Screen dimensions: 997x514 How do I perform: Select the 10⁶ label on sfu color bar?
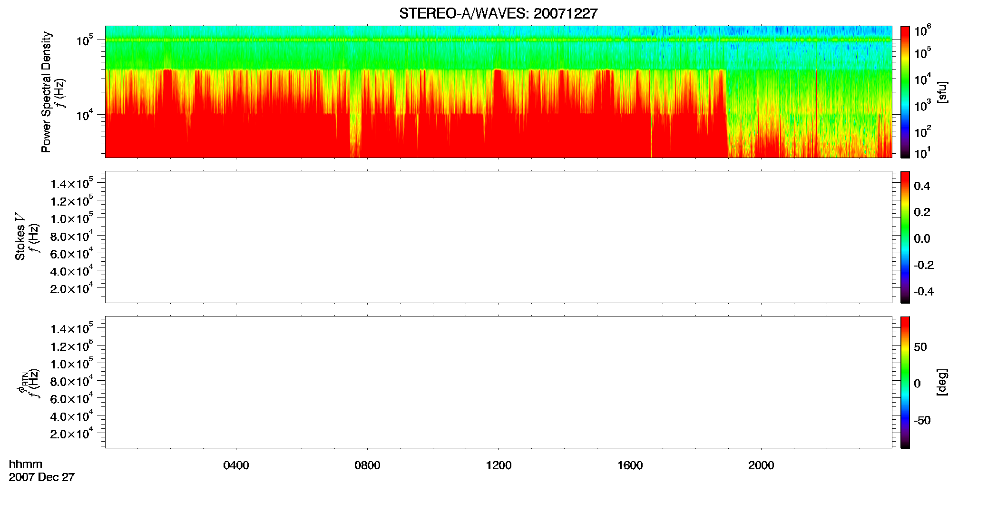coord(922,30)
